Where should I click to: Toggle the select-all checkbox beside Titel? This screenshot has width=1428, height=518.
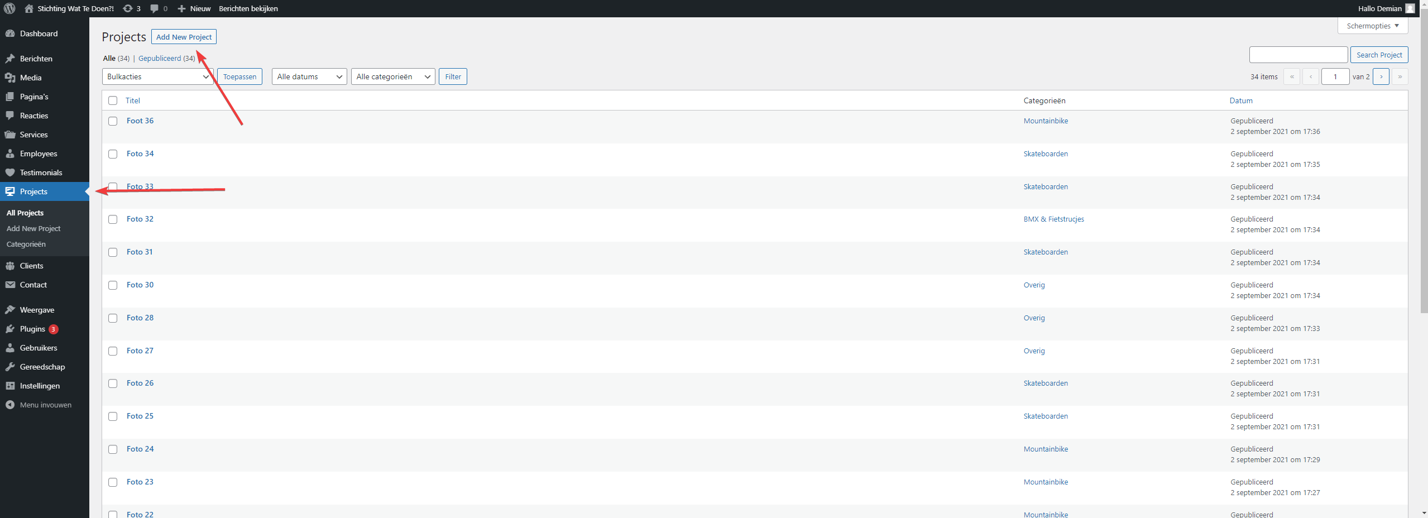(113, 100)
